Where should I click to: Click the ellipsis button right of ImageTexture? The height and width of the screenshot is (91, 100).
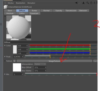[95, 61]
